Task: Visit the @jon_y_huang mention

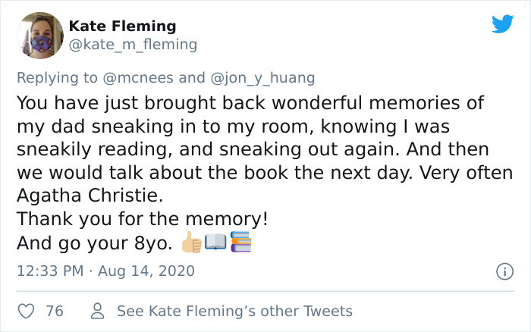Action: (x=262, y=77)
